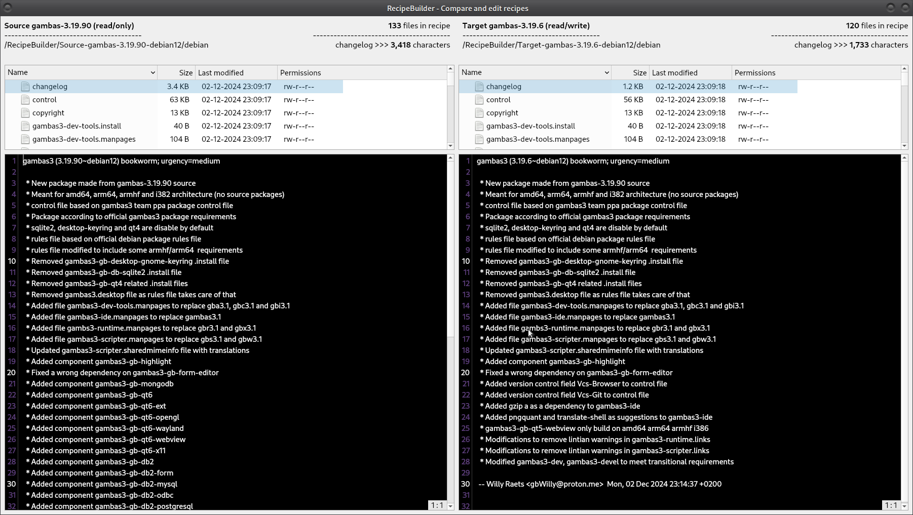Sort Target list by Size column
Viewport: 913px width, 515px height.
(x=630, y=73)
